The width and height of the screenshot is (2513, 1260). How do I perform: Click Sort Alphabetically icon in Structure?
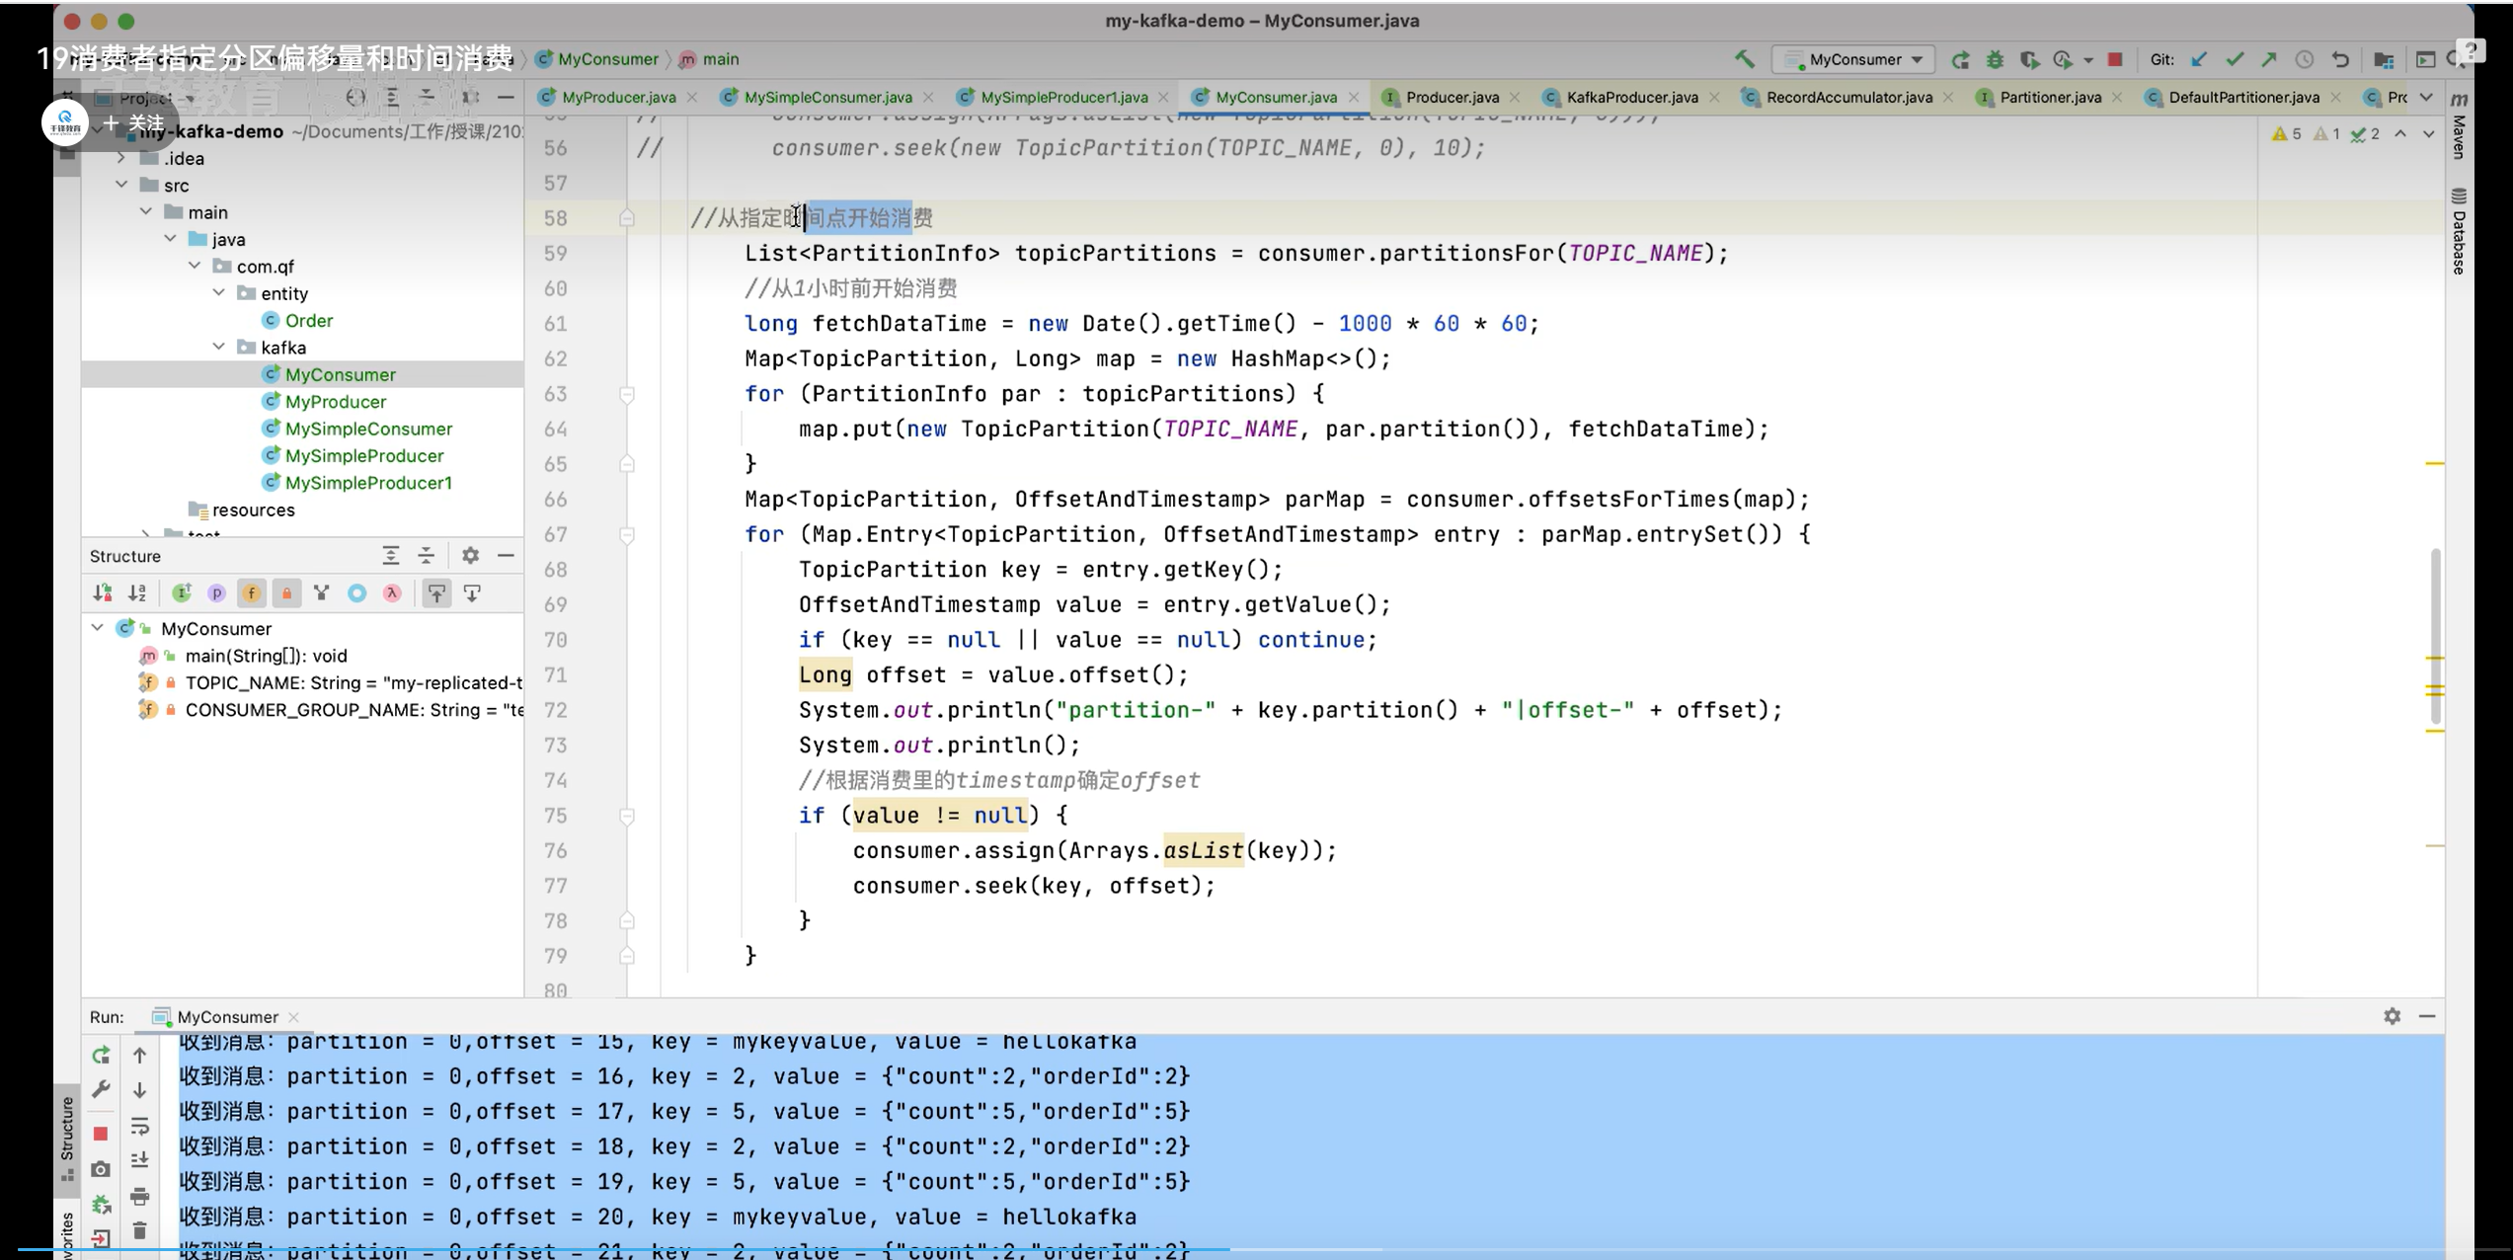(x=137, y=592)
